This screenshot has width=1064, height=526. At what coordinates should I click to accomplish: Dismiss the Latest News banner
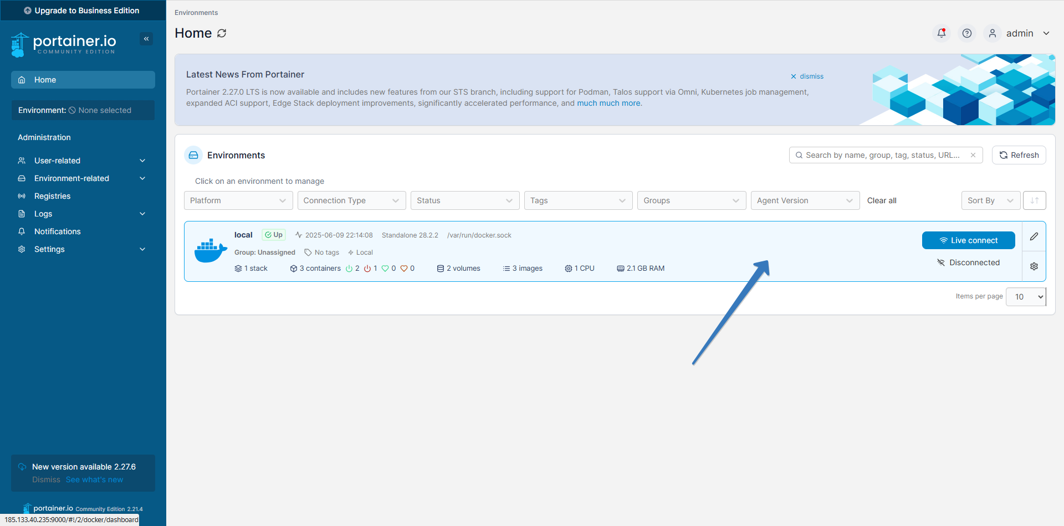click(807, 76)
